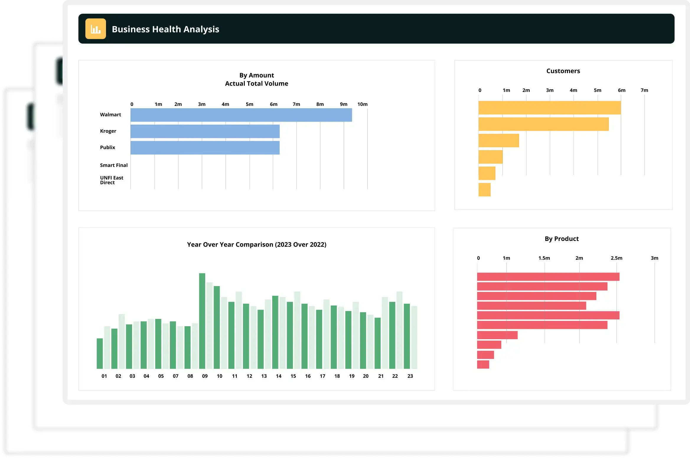
Task: Click the Actual Total Volume subtitle
Action: tap(257, 83)
